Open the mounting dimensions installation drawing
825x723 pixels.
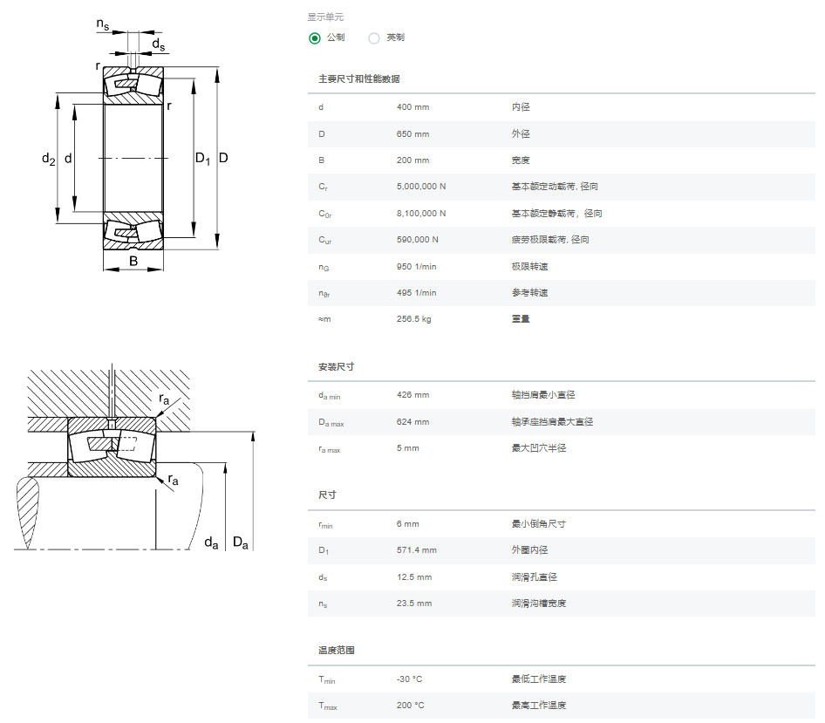pyautogui.click(x=134, y=457)
